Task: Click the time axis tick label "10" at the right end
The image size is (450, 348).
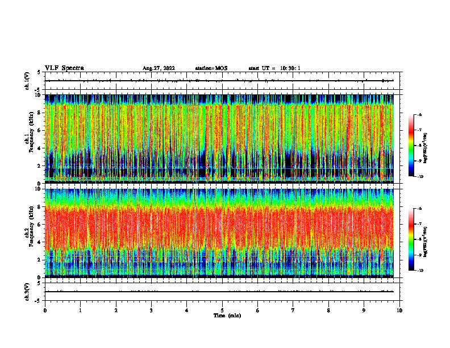Action: (399, 310)
